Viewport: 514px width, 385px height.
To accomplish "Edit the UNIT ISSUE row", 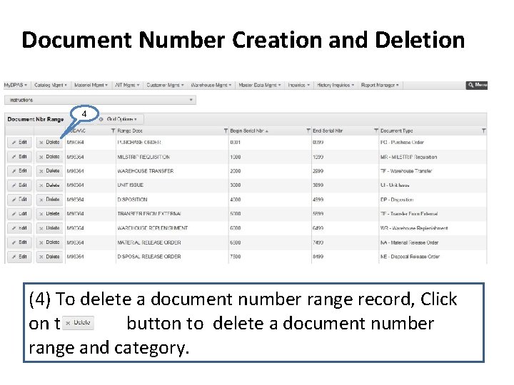I will coord(19,185).
